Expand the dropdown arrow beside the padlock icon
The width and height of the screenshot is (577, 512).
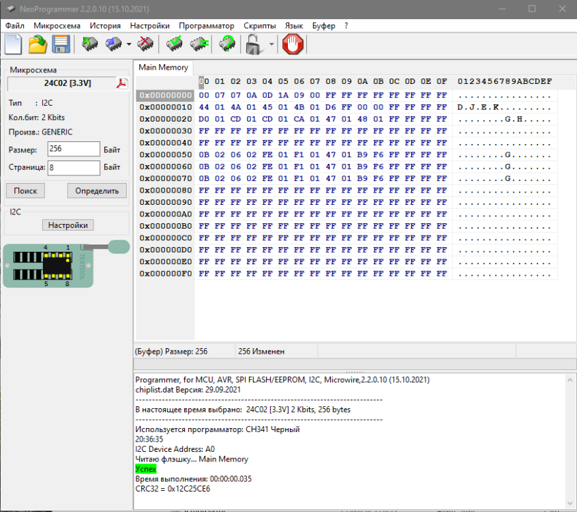pos(271,44)
